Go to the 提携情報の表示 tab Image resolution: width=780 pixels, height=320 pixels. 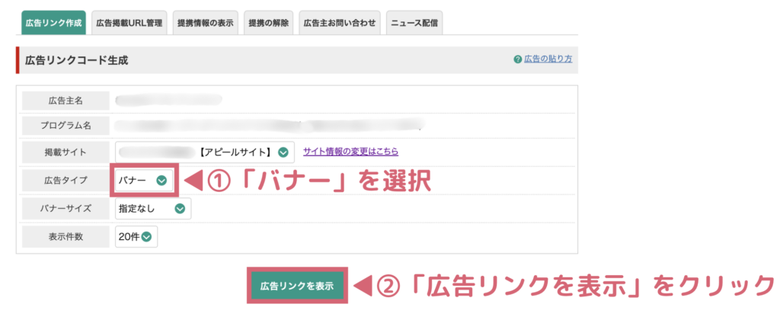[206, 23]
